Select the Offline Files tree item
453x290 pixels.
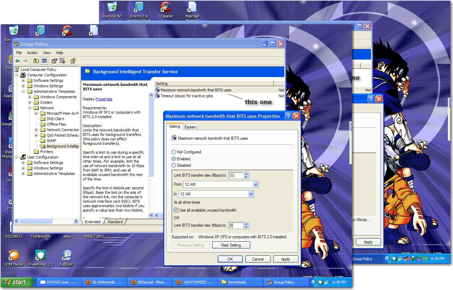(x=57, y=124)
